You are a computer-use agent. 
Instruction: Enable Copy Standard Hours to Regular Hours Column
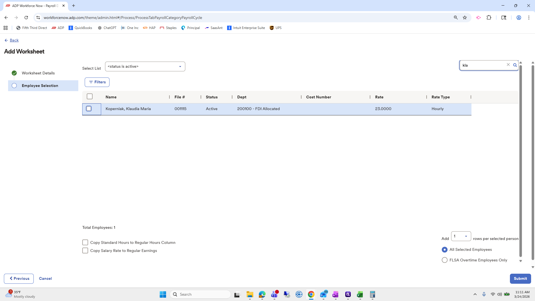tap(85, 242)
